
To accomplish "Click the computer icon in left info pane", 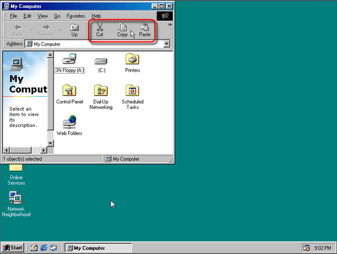I will click(16, 64).
